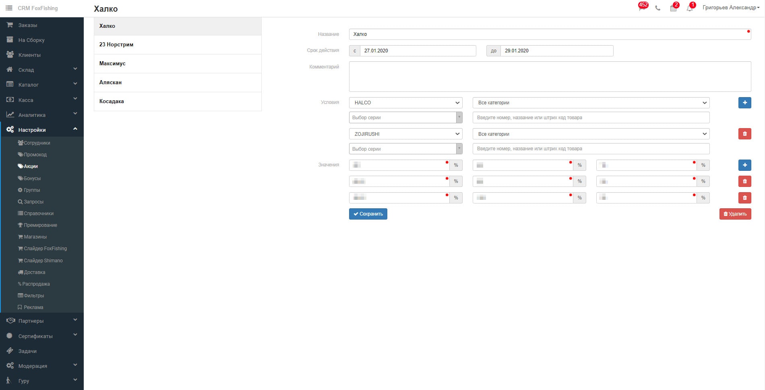Click the Задачи ticket icon
Screen dimensions: 765x390
(x=10, y=351)
